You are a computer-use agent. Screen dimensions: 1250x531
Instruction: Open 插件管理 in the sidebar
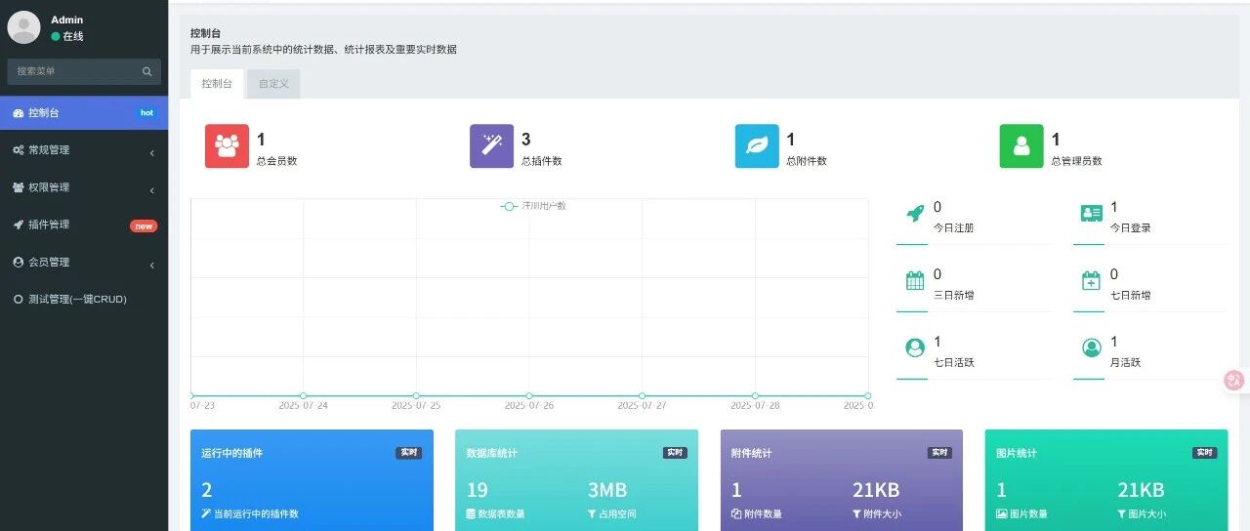pyautogui.click(x=84, y=225)
